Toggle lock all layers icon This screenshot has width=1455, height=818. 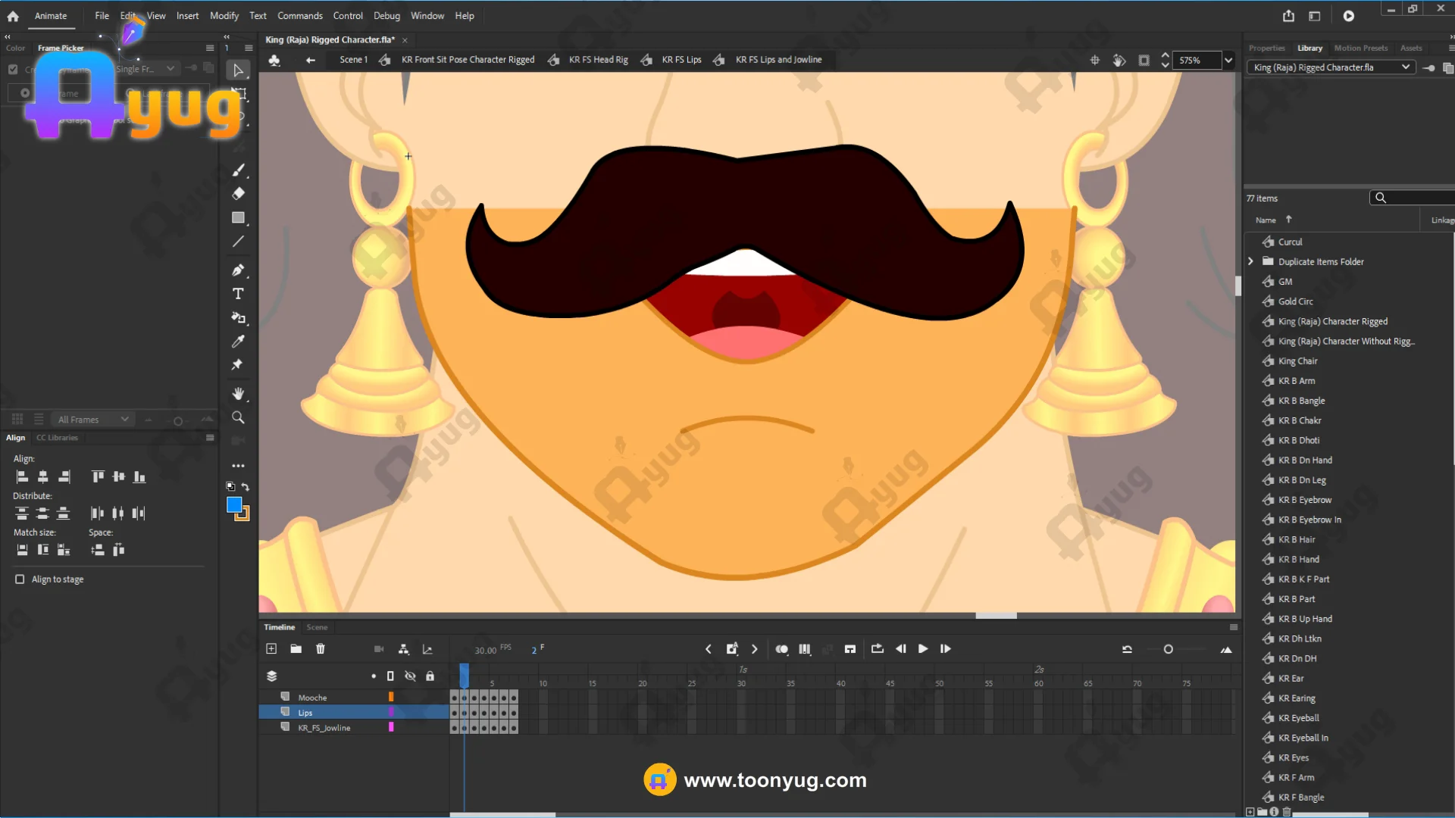point(430,676)
